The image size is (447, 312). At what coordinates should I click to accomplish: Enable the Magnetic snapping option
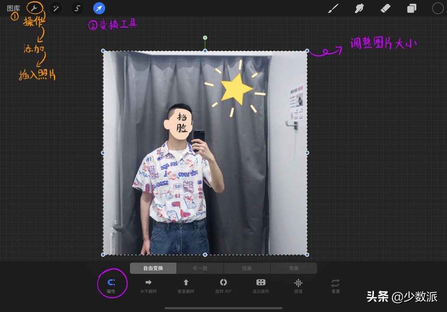[x=112, y=283]
